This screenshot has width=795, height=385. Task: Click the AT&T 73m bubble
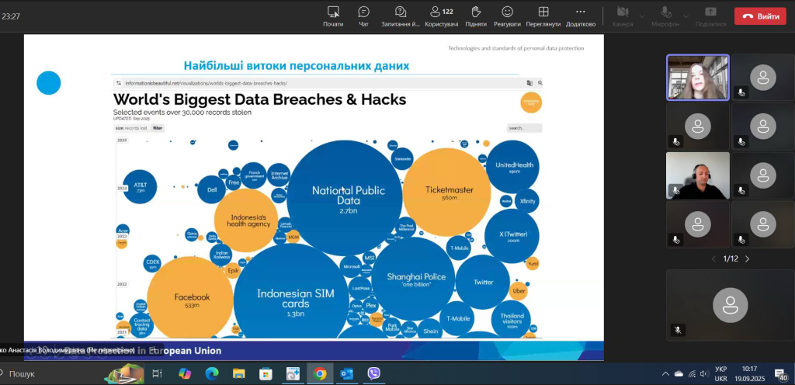(x=140, y=187)
